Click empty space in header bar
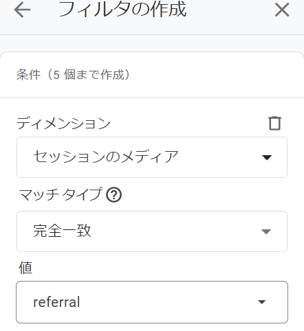 pyautogui.click(x=229, y=14)
